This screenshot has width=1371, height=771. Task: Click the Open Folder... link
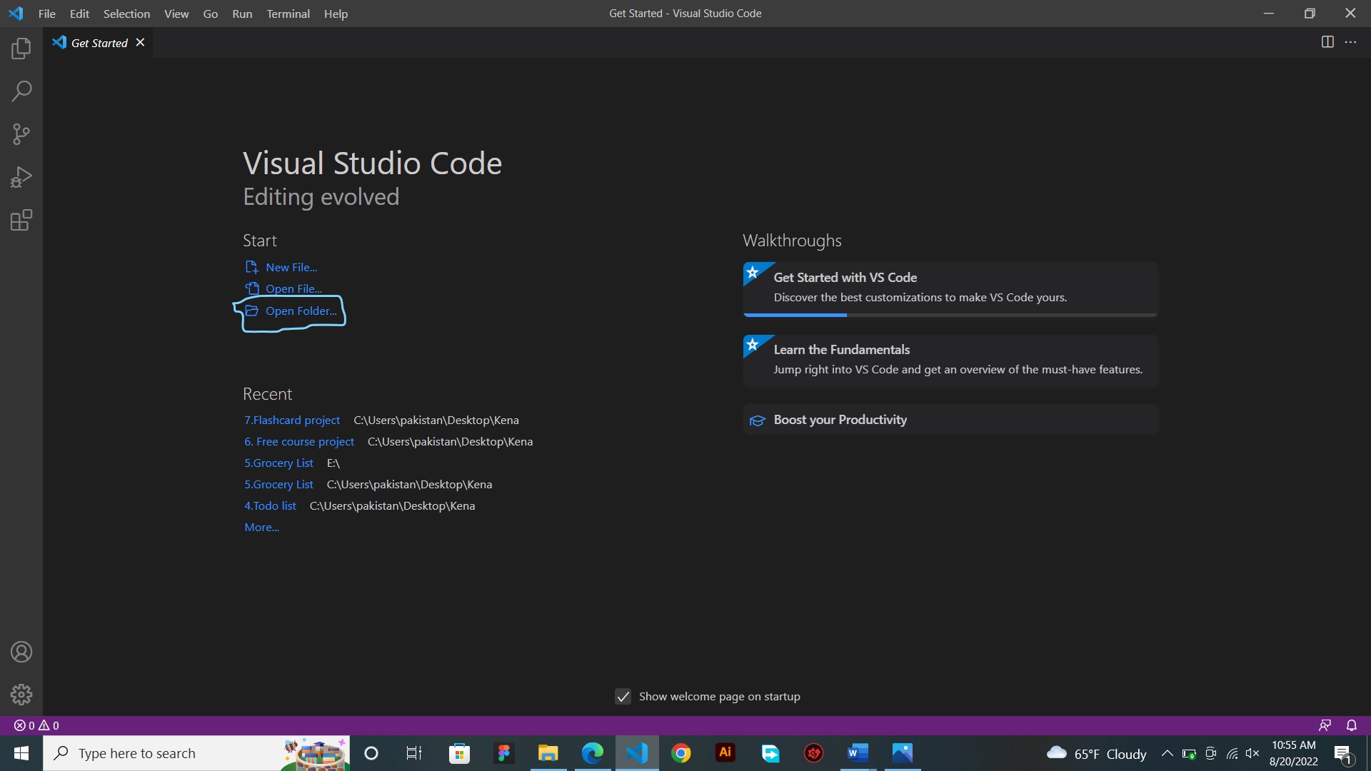point(301,311)
